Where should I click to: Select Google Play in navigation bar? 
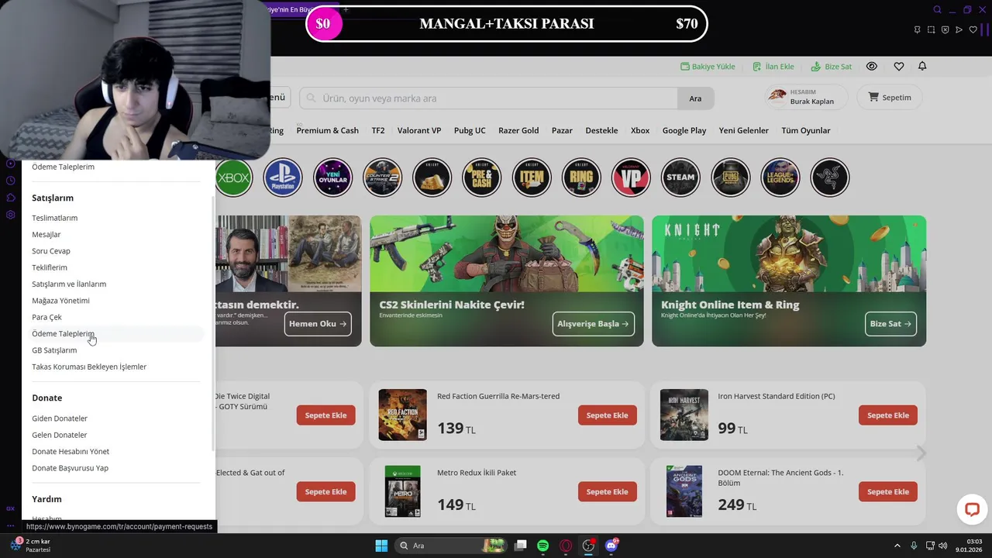(684, 130)
